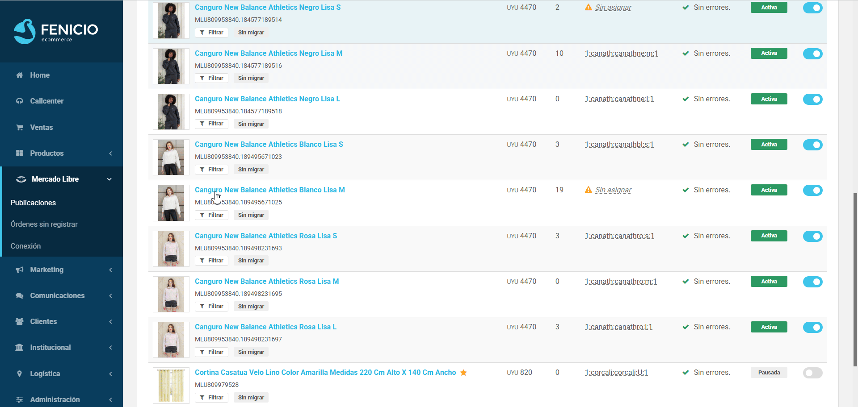This screenshot has width=858, height=407.
Task: Click warning icon on Blanco Lisa M row
Action: (x=589, y=190)
